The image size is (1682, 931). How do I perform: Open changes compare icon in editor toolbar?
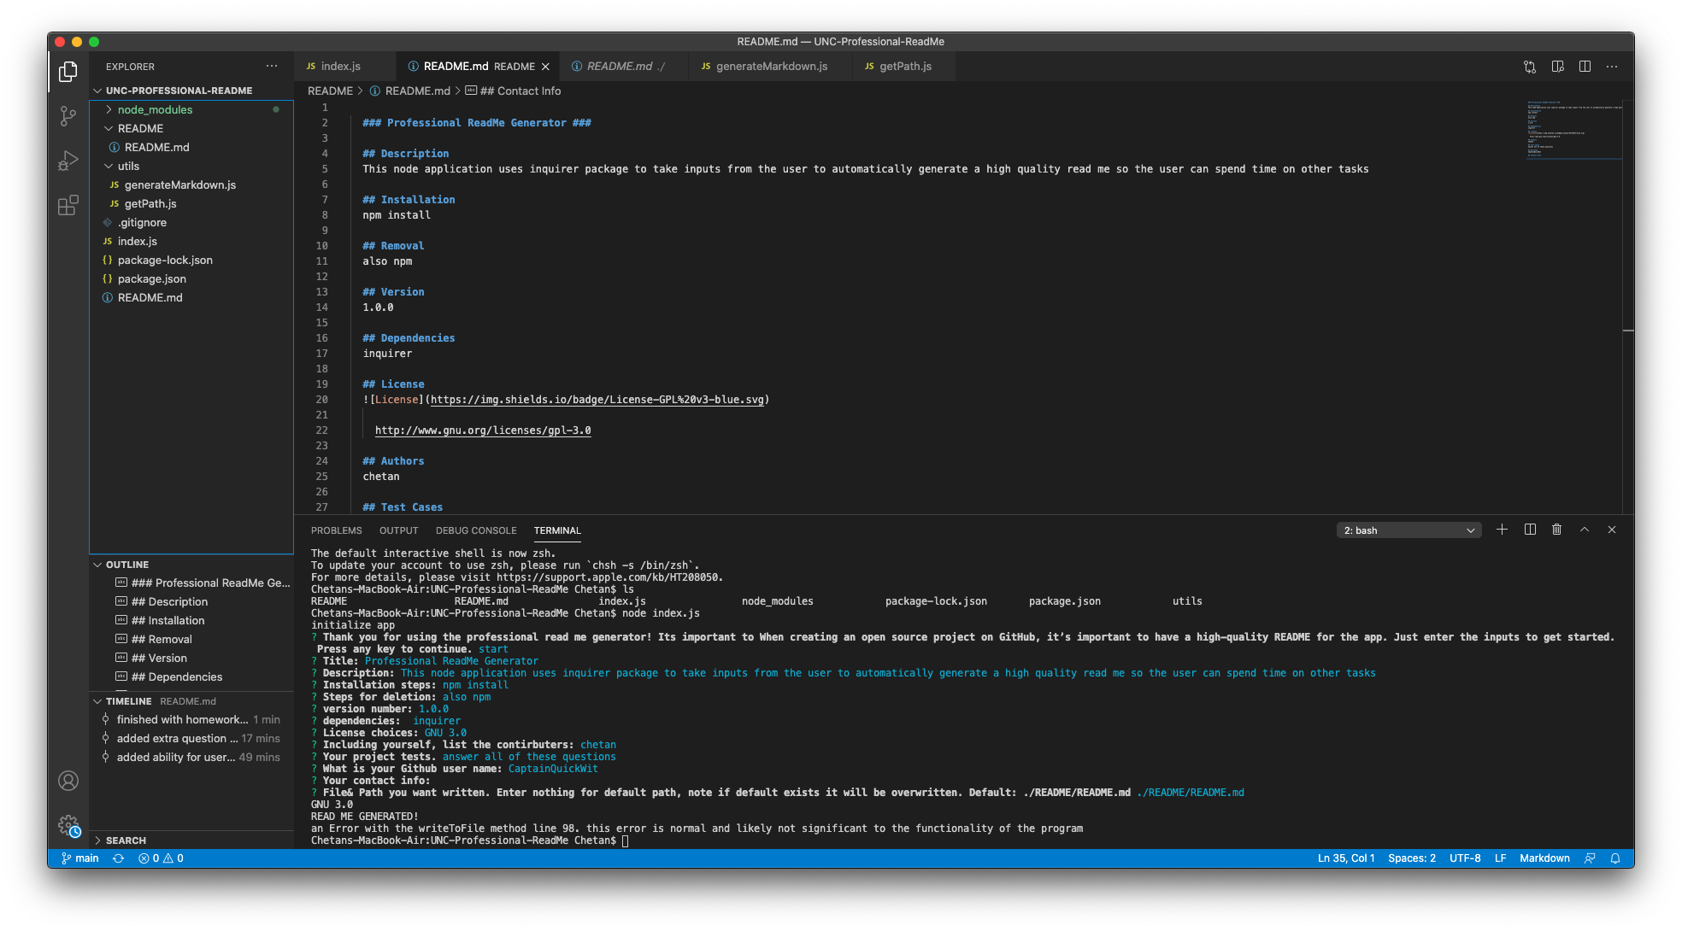tap(1530, 67)
